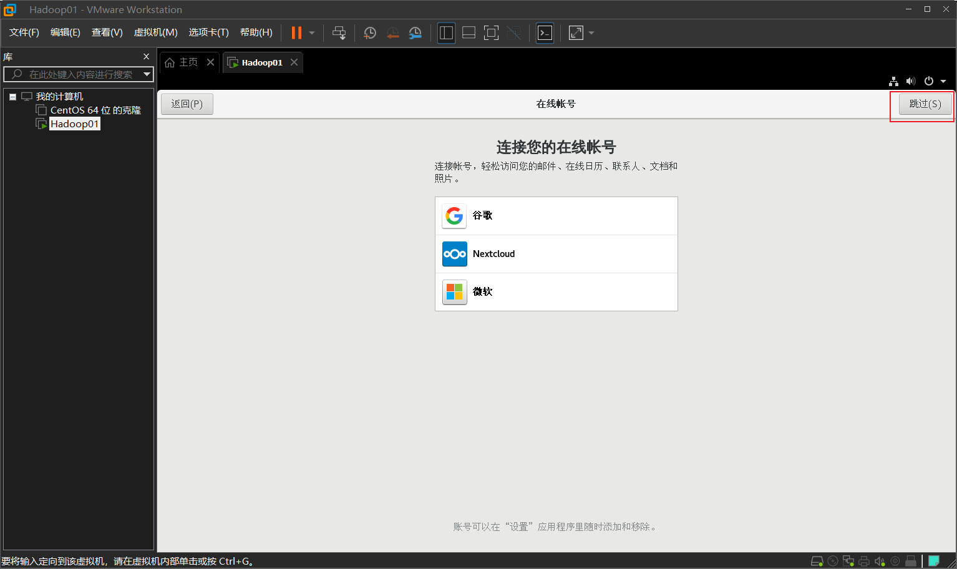The width and height of the screenshot is (957, 569).
Task: Click Send Ctrl+Alt+Del toolbar icon
Action: 339,33
